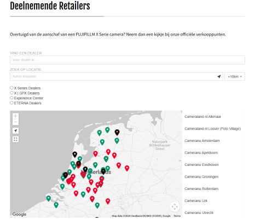The image size is (260, 220).
Task: Click the map's locate-me arrow button
Action: pyautogui.click(x=15, y=130)
